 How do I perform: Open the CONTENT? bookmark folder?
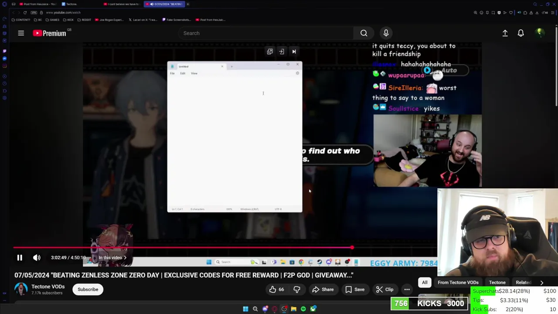[21, 20]
